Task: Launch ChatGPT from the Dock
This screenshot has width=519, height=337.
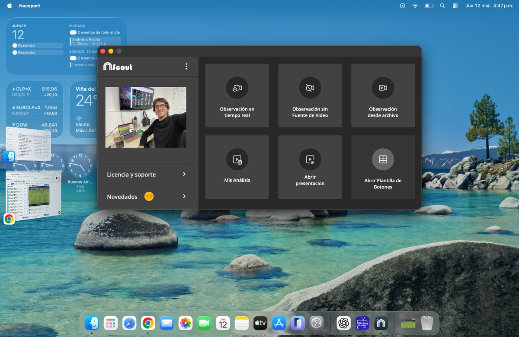Action: point(344,323)
